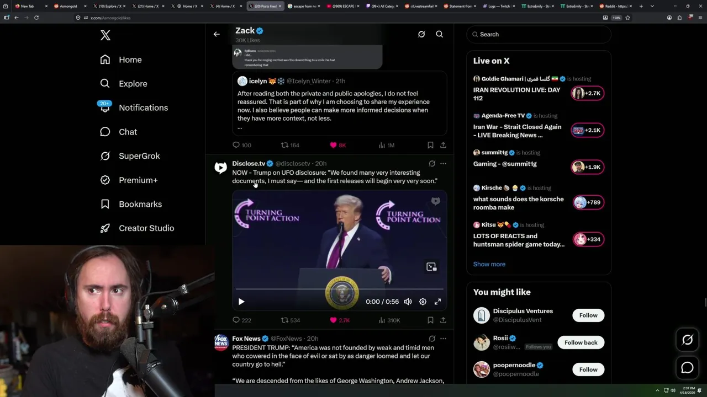Go to Home in the X sidebar
This screenshot has height=397, width=707.
(122, 60)
